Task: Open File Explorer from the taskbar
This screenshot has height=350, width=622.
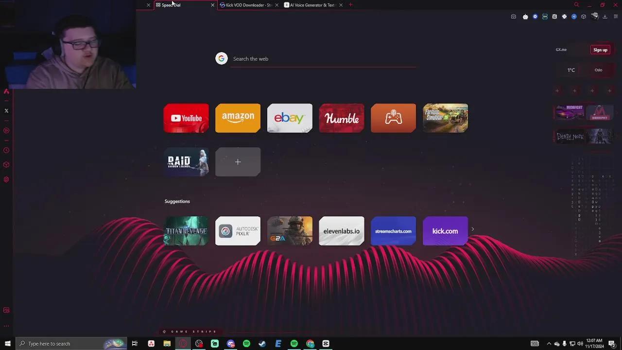Action: pyautogui.click(x=167, y=344)
